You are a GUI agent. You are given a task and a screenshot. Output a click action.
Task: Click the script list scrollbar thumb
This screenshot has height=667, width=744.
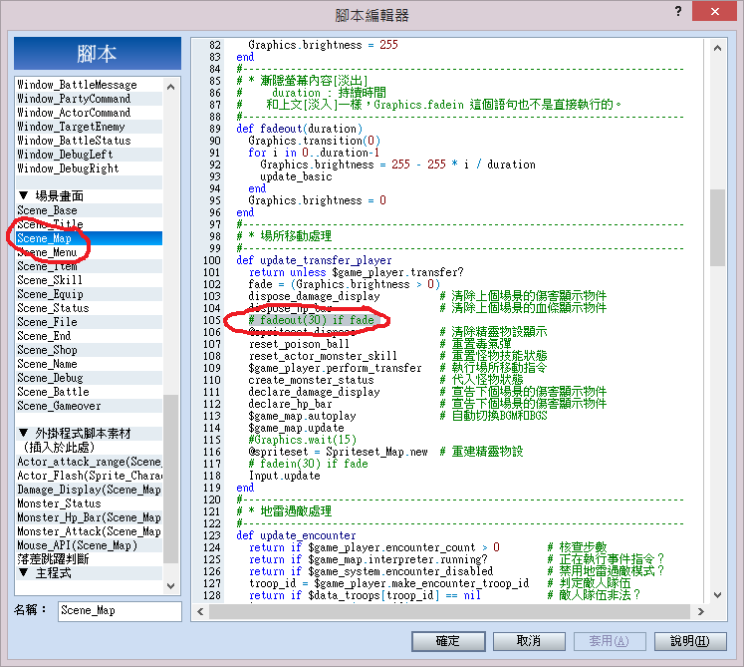(x=171, y=479)
